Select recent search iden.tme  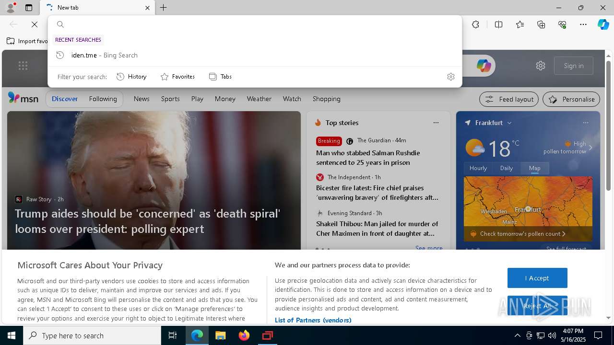coord(254,55)
